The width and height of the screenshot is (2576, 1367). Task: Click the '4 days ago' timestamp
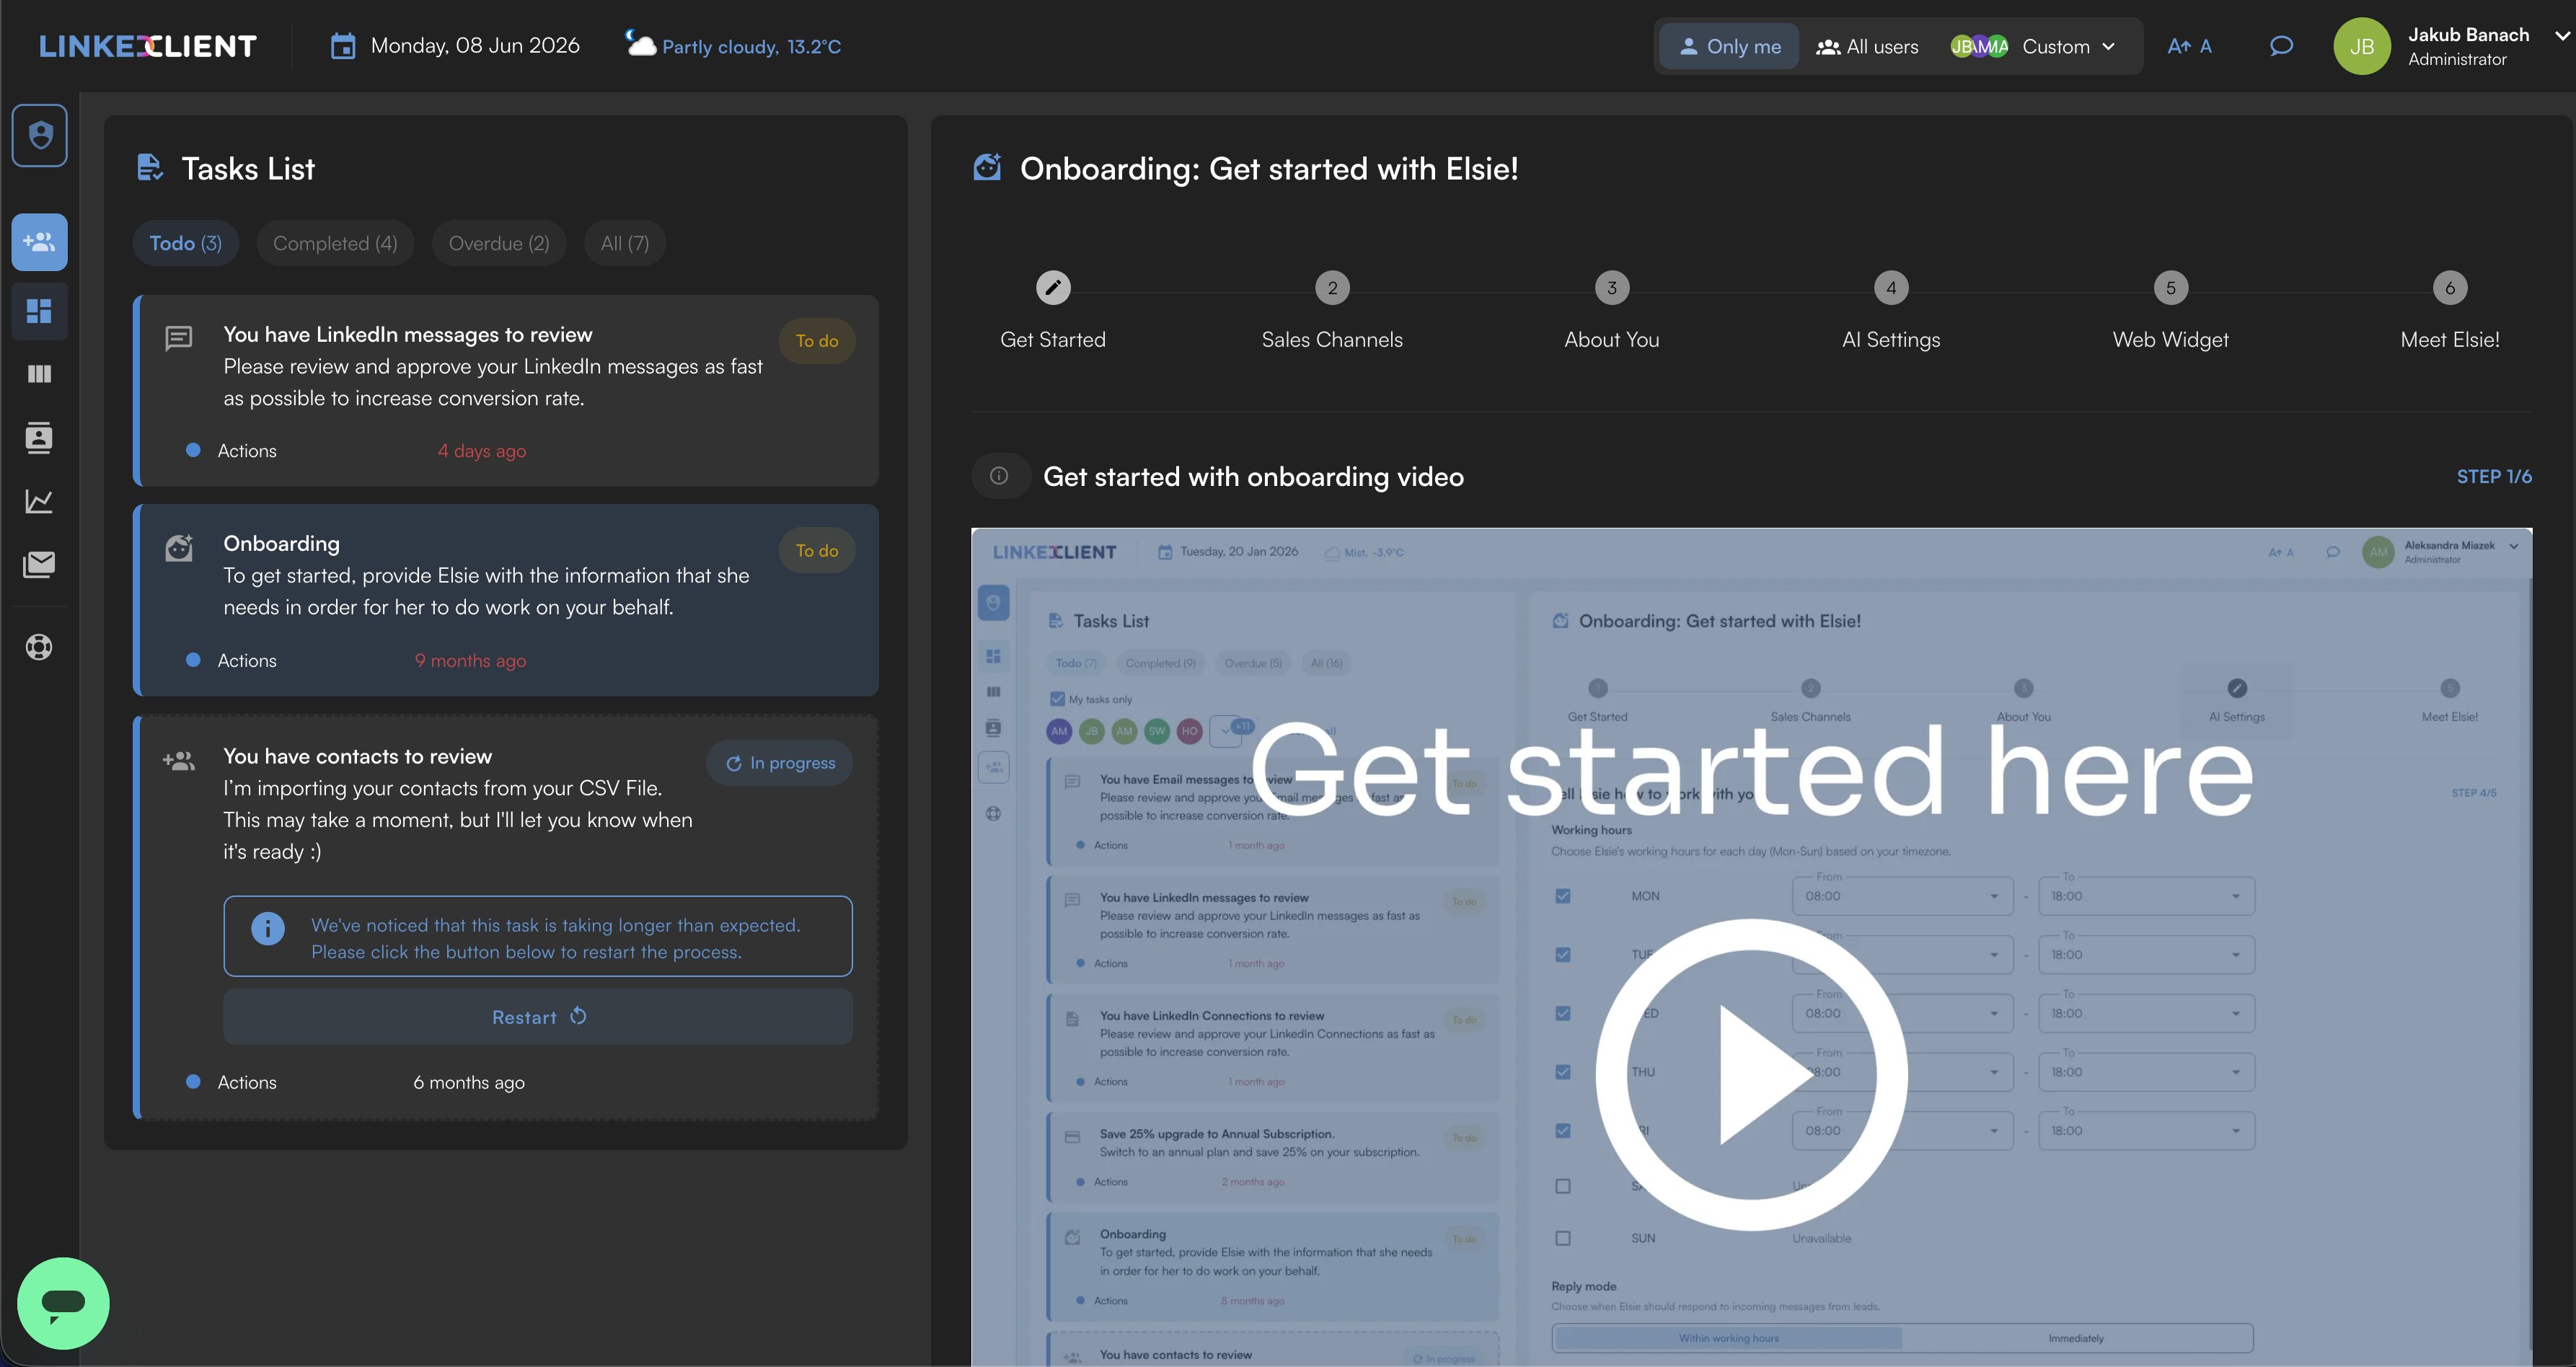point(481,451)
